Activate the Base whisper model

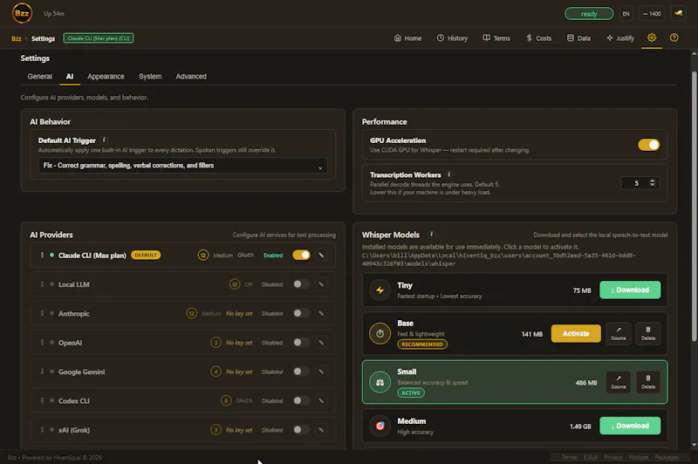[x=576, y=333]
